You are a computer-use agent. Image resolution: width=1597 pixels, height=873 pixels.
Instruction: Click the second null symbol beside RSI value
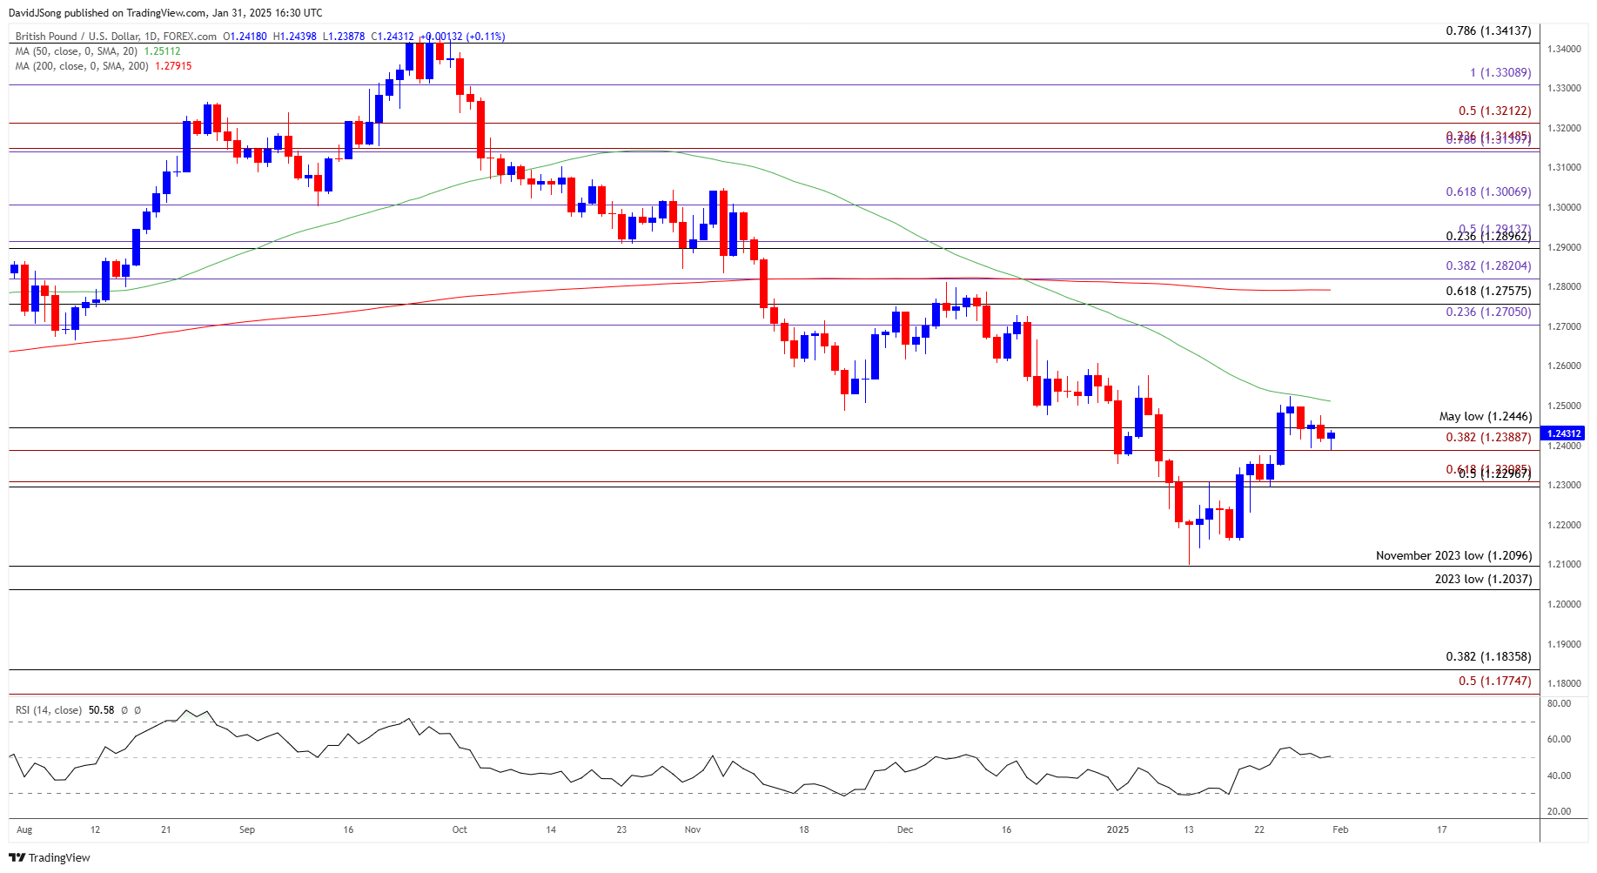point(138,710)
